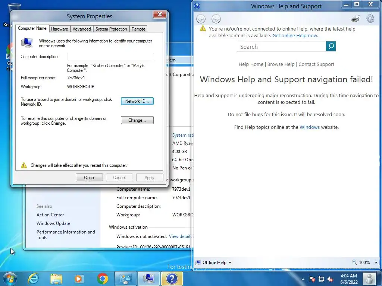This screenshot has width=382, height=286.
Task: Click View details activation link
Action: (x=181, y=236)
